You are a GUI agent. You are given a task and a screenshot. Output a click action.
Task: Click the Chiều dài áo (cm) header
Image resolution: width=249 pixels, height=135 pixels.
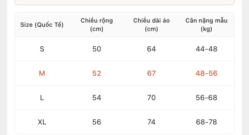(x=152, y=25)
